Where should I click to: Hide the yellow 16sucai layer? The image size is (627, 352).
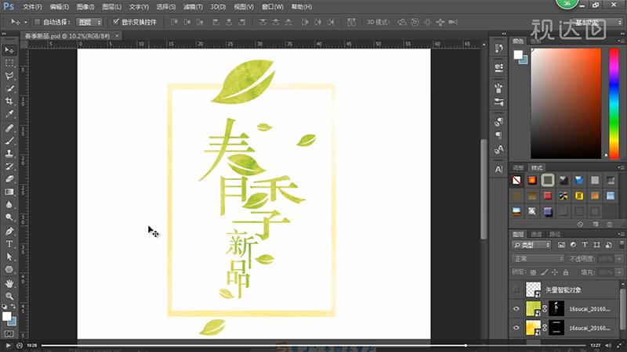coord(516,328)
